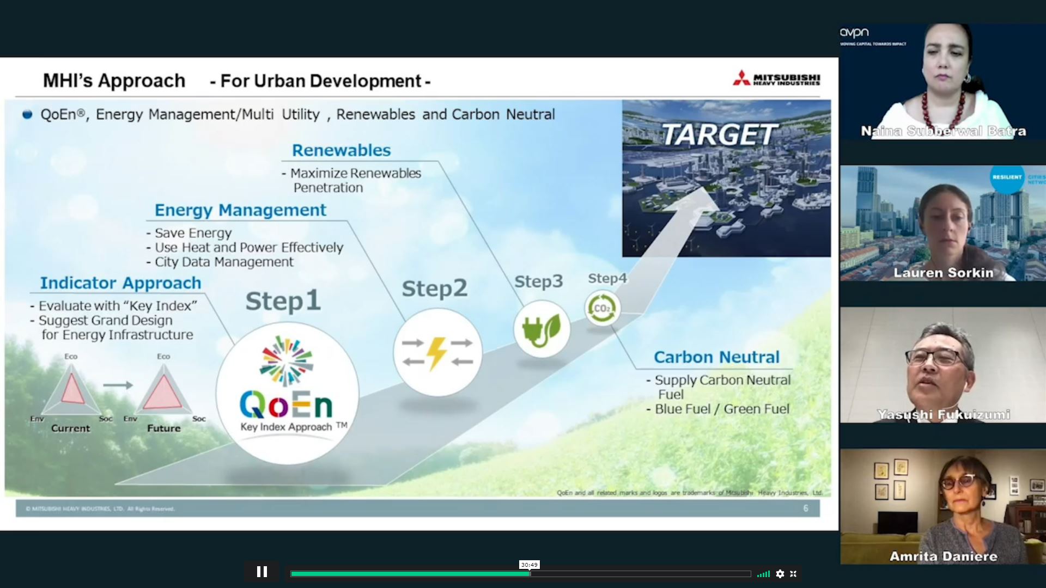1046x588 pixels.
Task: Click the AVPN logo
Action: (x=854, y=34)
